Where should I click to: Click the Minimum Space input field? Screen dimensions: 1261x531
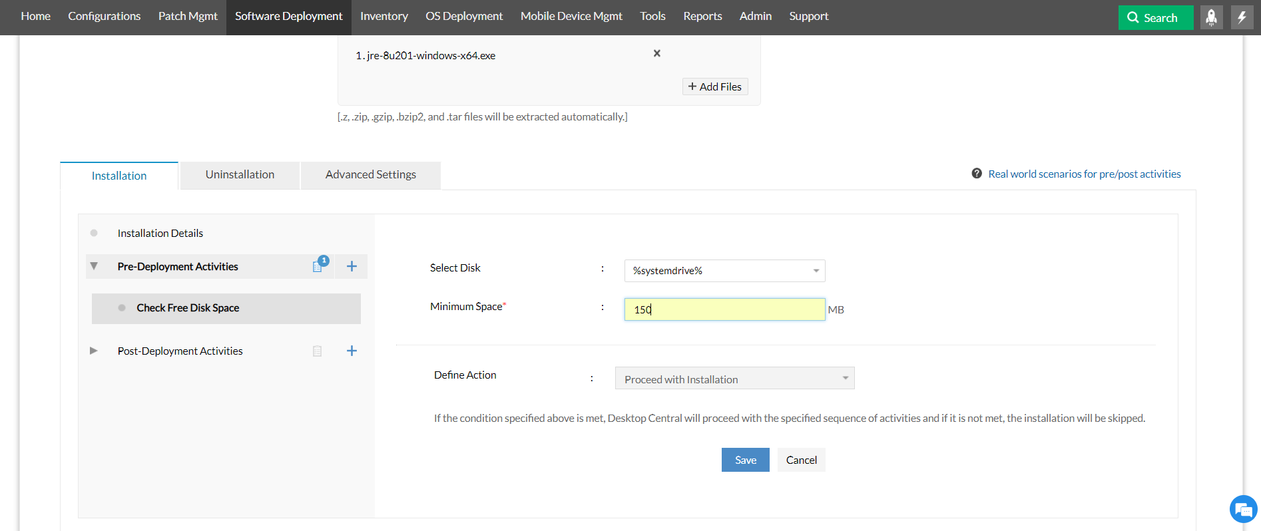(724, 309)
